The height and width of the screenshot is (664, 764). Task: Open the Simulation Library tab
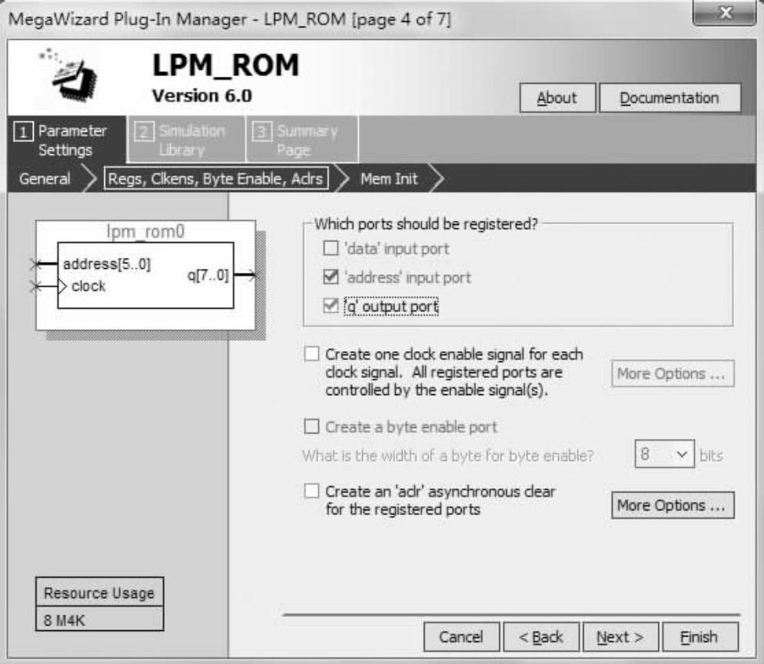coord(186,140)
